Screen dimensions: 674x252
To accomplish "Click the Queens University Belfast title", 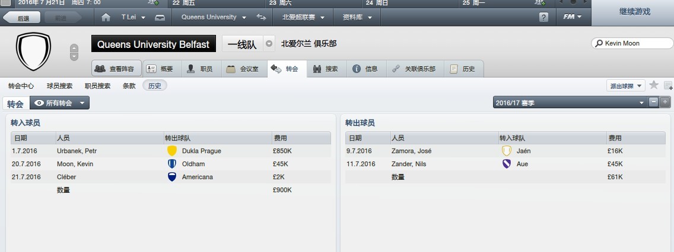I will (x=154, y=44).
